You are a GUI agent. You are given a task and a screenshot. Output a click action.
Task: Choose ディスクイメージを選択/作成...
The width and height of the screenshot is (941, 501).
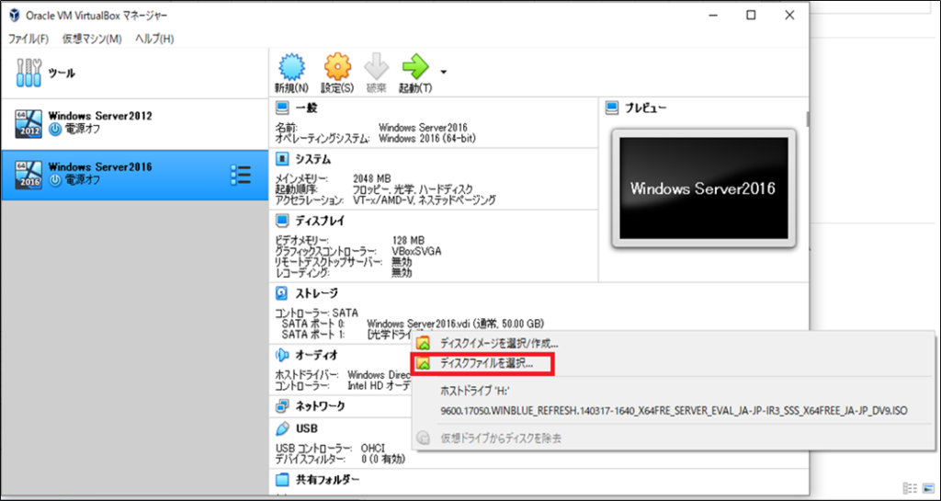click(x=499, y=344)
